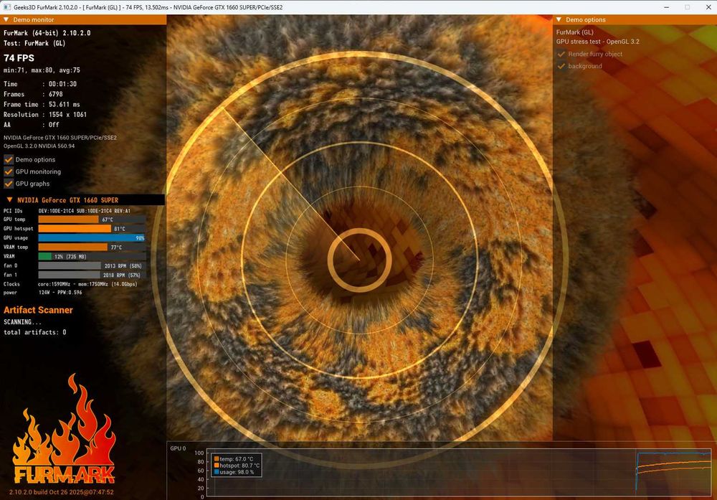
Task: Click the GPU 0 graph label
Action: click(x=178, y=448)
